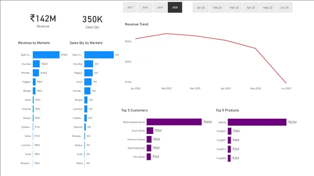
Task: Filter by Mar 20 month button
Action: [234, 8]
